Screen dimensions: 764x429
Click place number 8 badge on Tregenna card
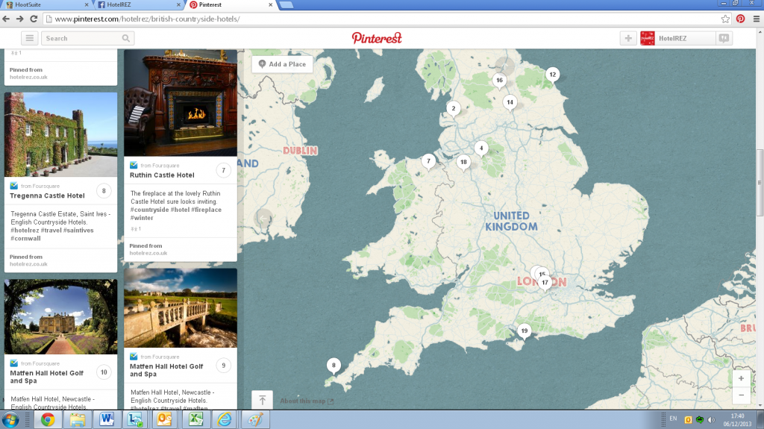(x=104, y=191)
